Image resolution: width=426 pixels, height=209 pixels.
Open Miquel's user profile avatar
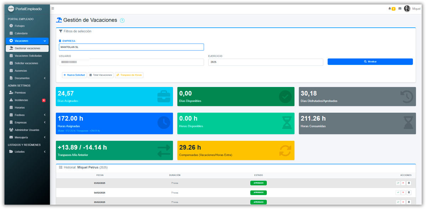(x=407, y=9)
